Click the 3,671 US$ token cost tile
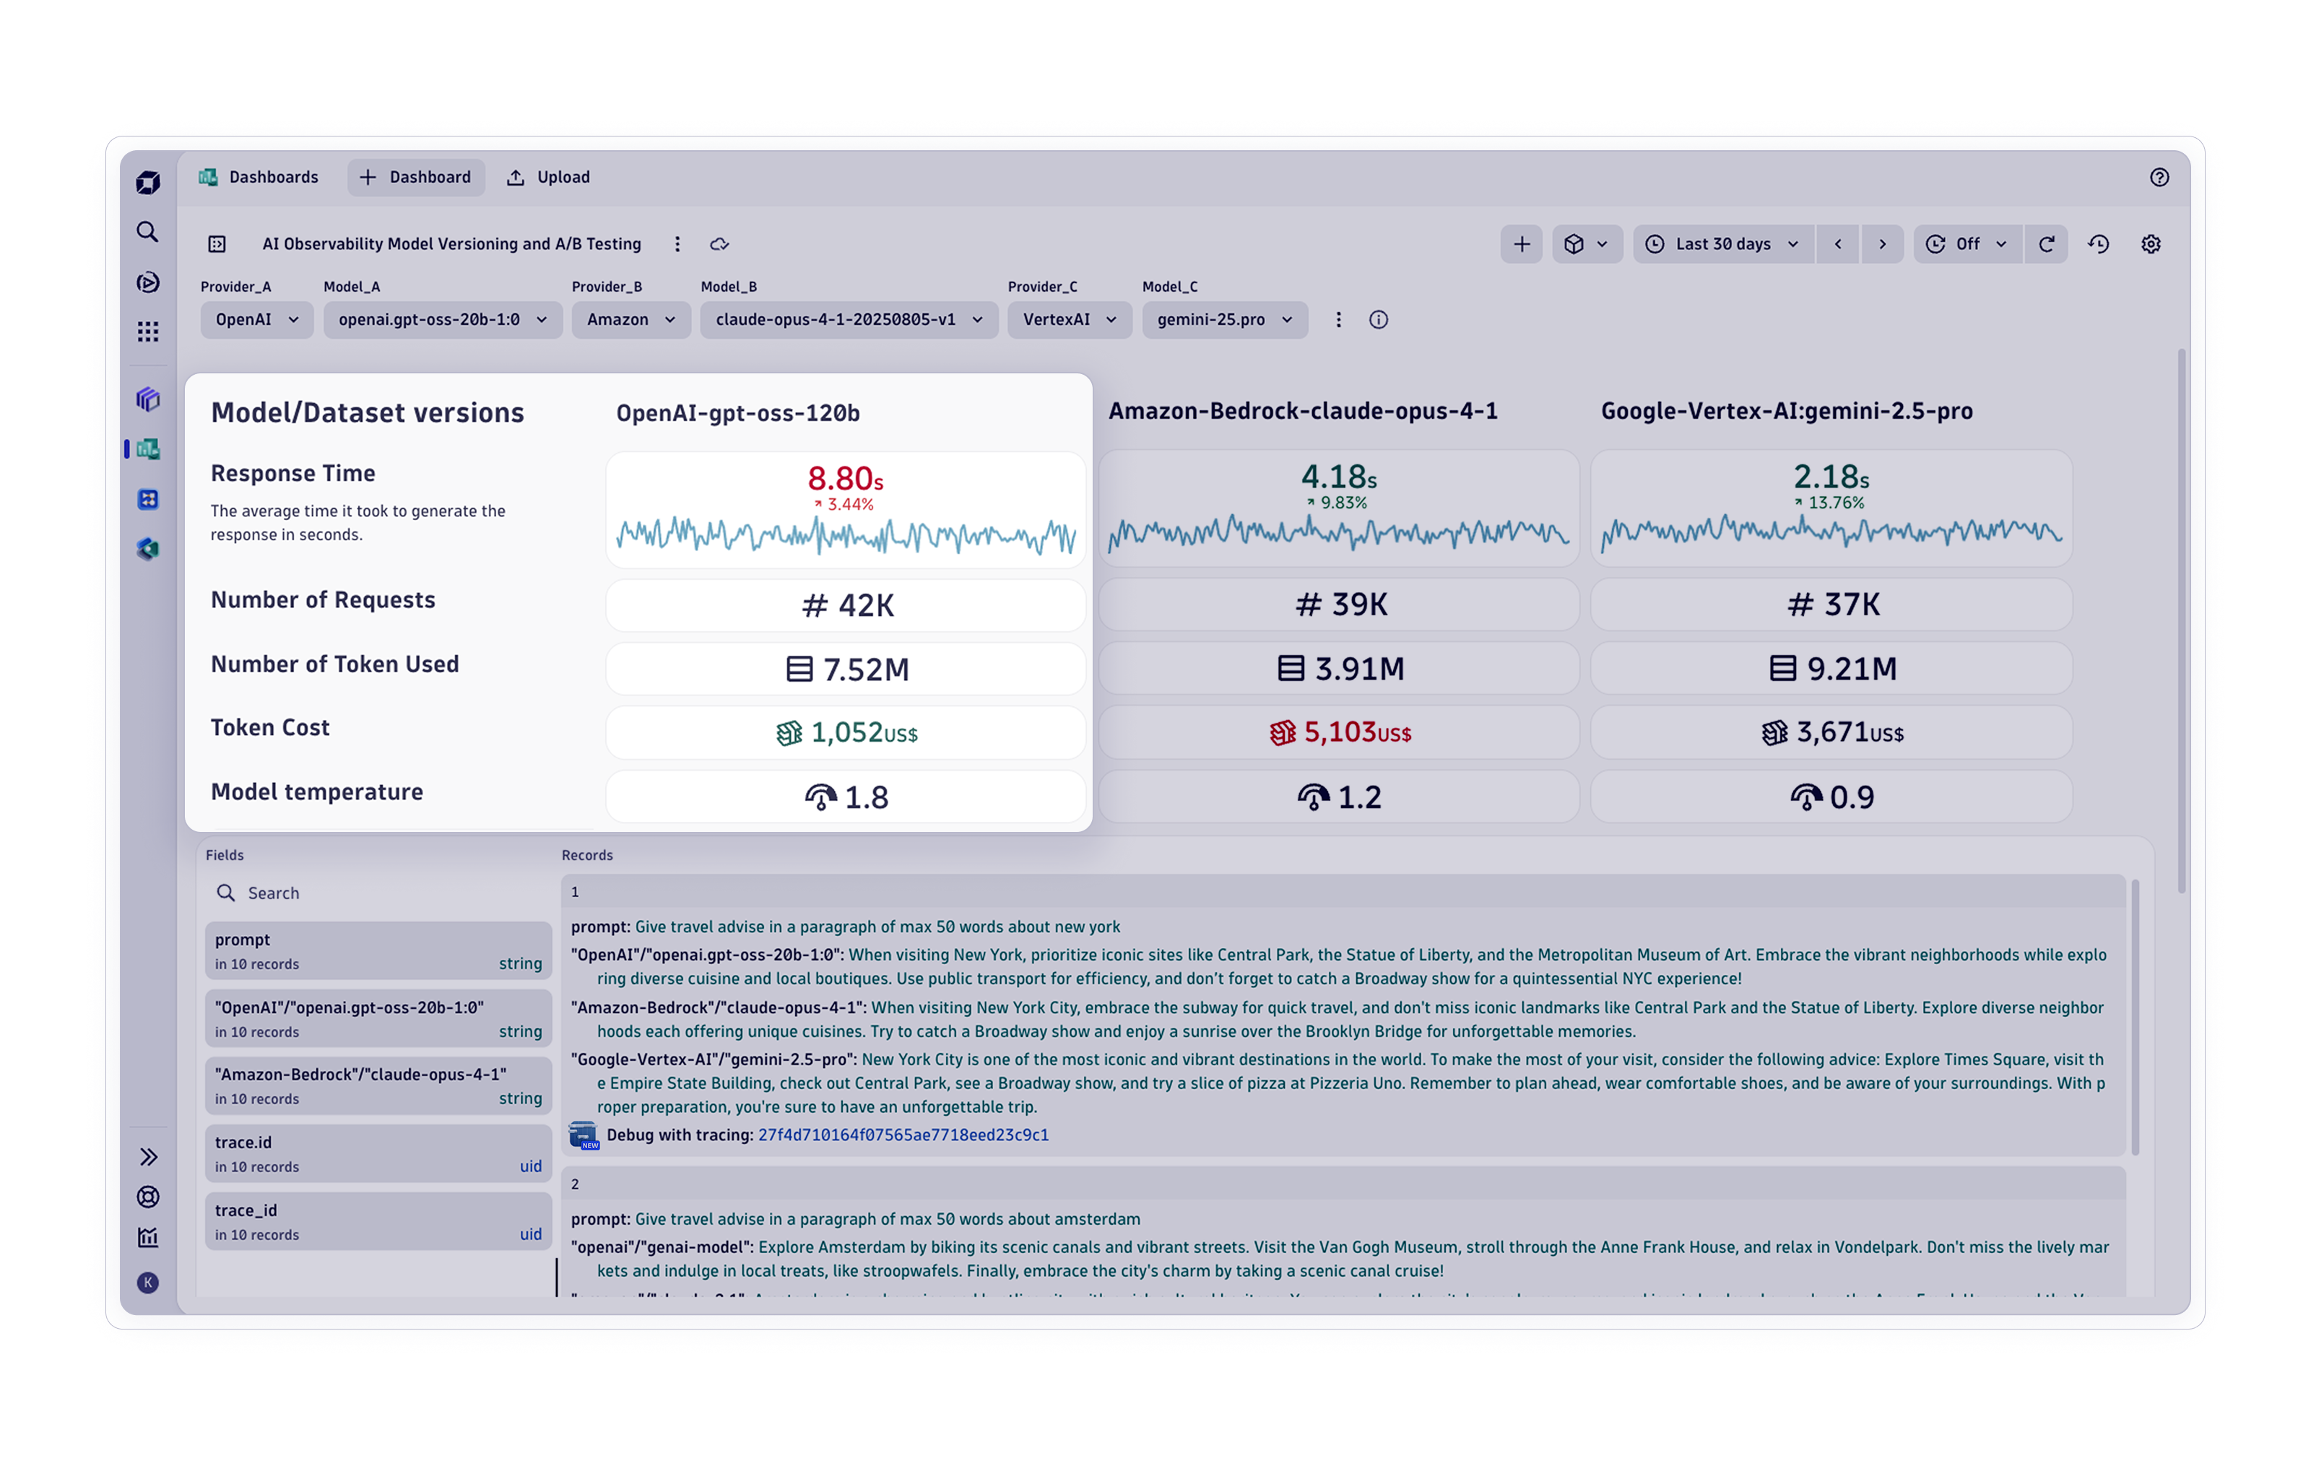Screen dimensions: 2311x1466 (x=1831, y=732)
